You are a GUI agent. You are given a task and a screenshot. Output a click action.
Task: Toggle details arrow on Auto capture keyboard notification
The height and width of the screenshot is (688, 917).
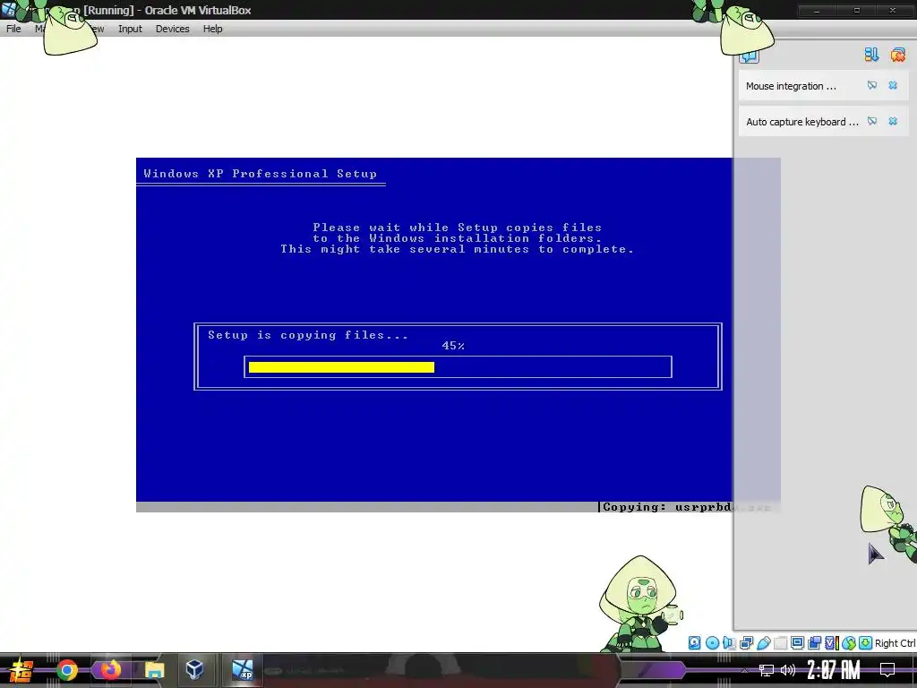click(x=872, y=121)
